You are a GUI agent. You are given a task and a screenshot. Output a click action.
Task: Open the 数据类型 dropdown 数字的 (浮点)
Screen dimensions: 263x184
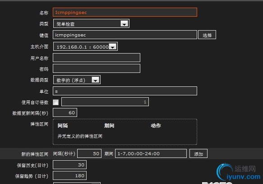click(77, 80)
